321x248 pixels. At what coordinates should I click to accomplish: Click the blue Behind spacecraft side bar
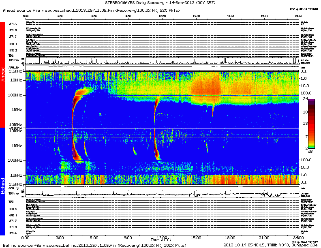coord(3,182)
